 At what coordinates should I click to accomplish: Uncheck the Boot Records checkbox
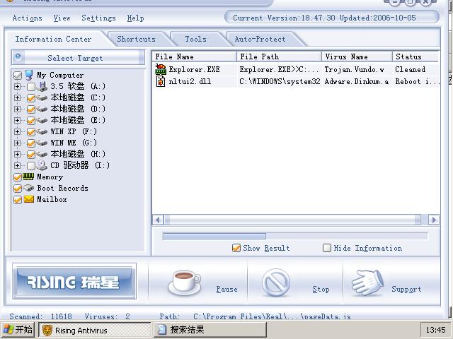(x=17, y=189)
